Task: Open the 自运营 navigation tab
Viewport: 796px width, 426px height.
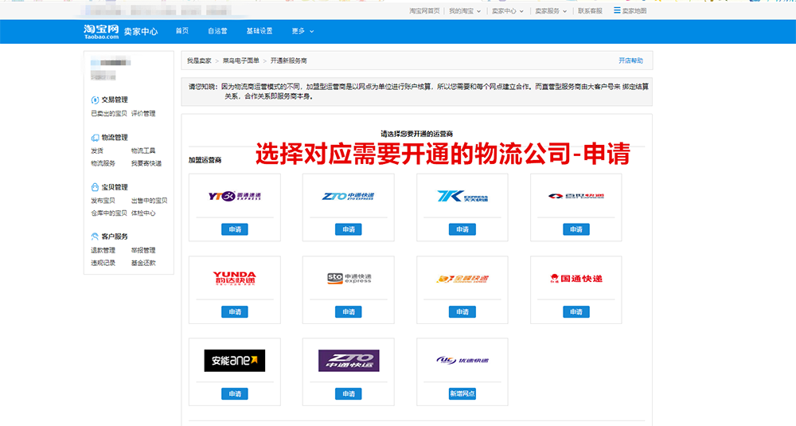Action: click(217, 32)
